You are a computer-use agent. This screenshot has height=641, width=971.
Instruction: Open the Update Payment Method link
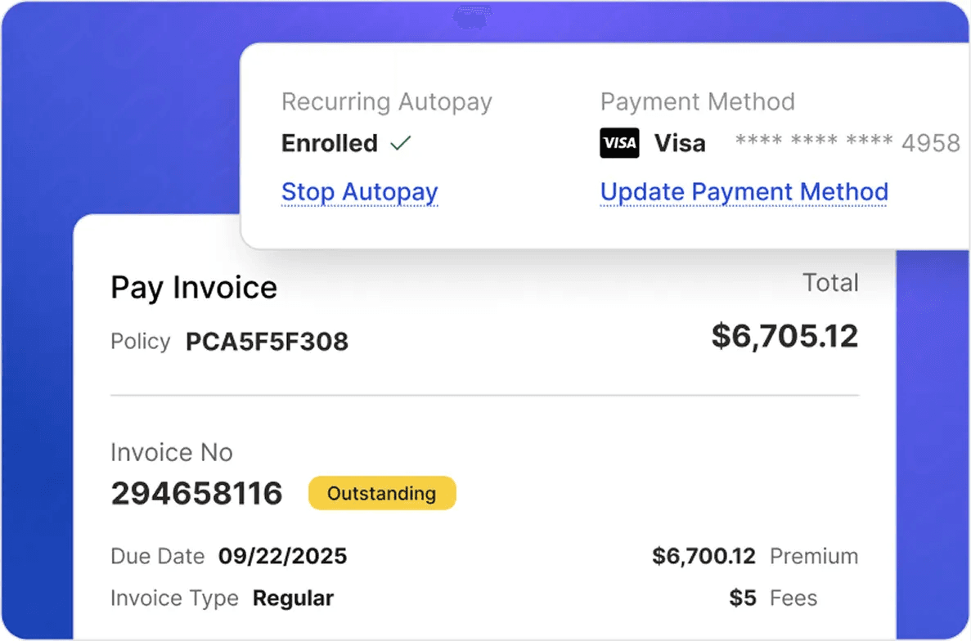click(x=744, y=192)
